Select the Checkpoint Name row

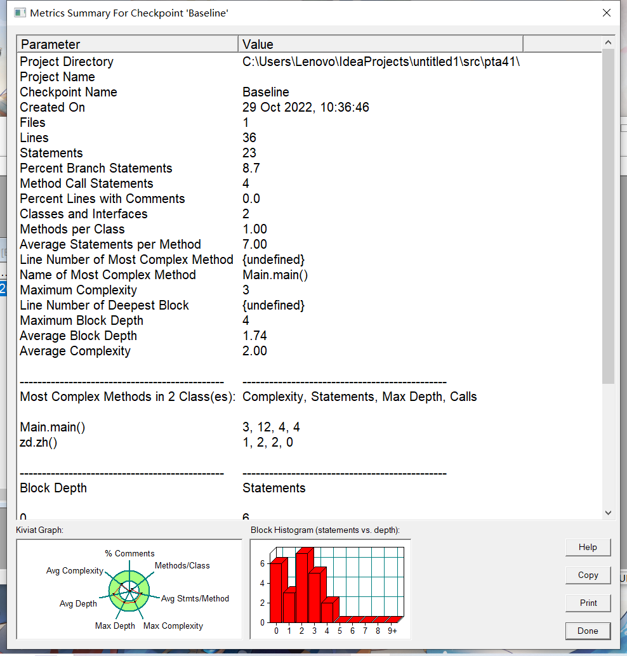(x=69, y=92)
